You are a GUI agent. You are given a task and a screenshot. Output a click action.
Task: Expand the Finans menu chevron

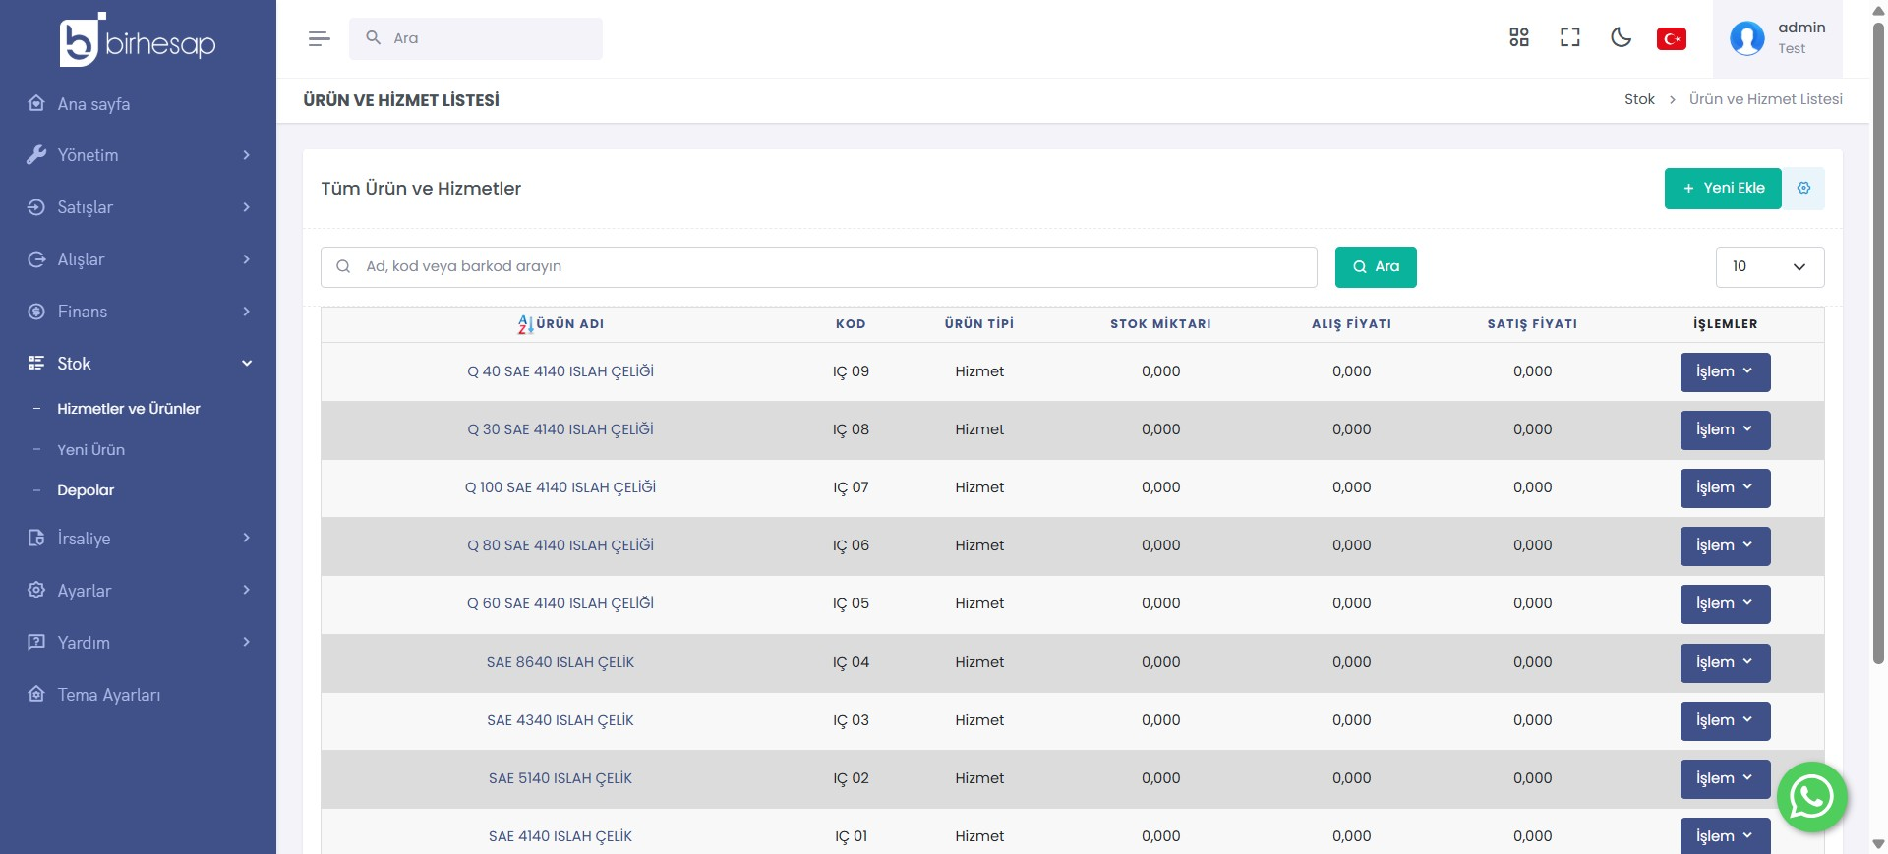point(246,312)
